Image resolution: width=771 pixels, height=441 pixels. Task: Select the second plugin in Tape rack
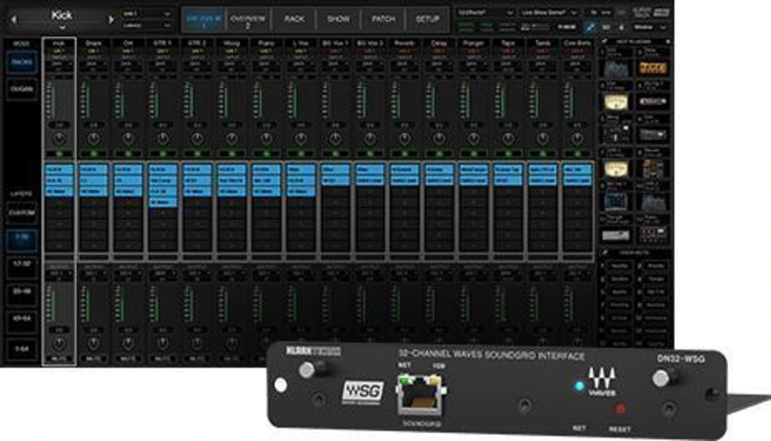(x=508, y=180)
